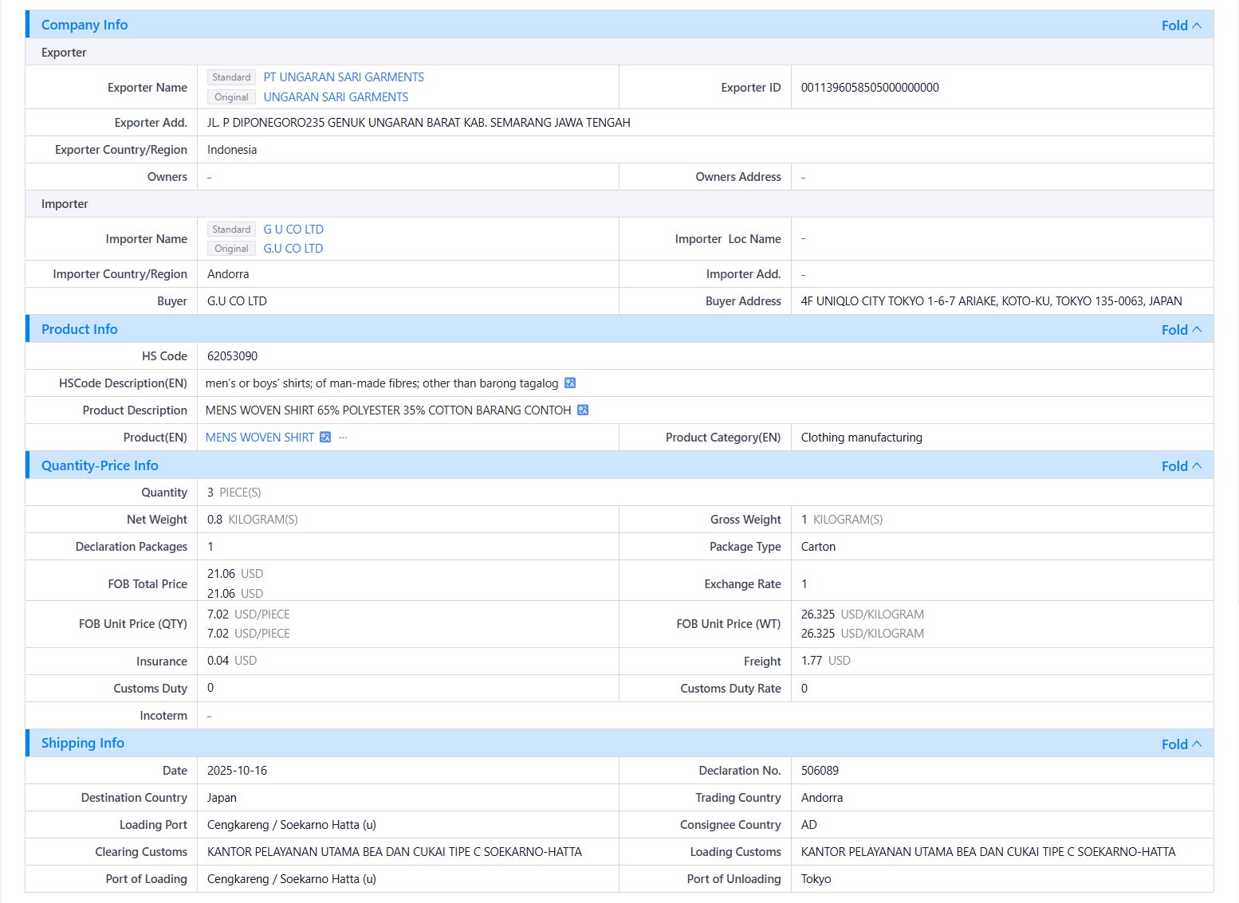Click the Buyer value G.U CO LTD
This screenshot has width=1239, height=903.
point(237,301)
